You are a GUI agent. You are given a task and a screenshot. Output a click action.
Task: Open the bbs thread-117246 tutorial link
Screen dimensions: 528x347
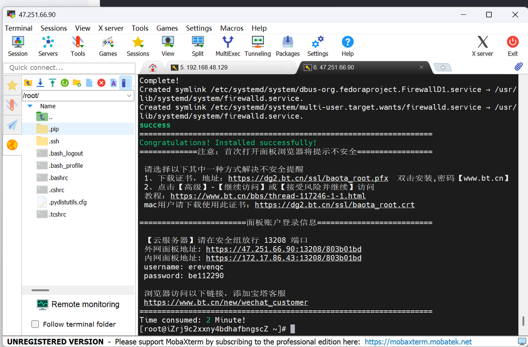pos(268,196)
